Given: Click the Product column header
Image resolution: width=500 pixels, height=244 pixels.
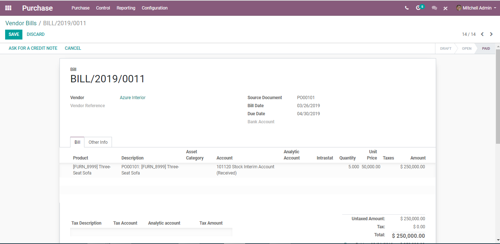Looking at the screenshot, I should click(80, 158).
